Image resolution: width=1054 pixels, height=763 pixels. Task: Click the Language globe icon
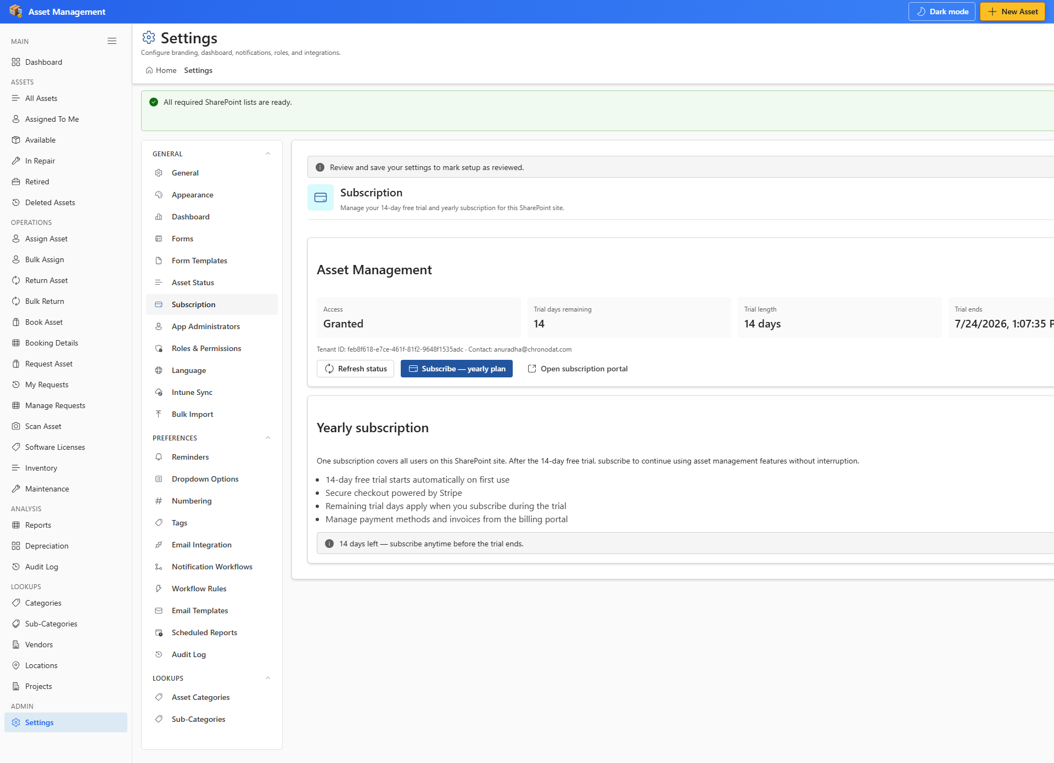tap(159, 370)
